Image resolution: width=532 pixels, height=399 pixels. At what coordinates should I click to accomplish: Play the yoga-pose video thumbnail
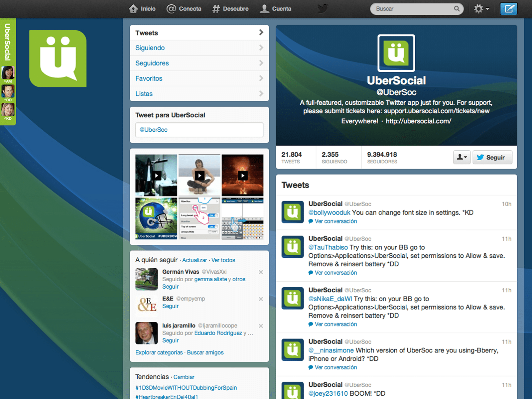coord(199,175)
